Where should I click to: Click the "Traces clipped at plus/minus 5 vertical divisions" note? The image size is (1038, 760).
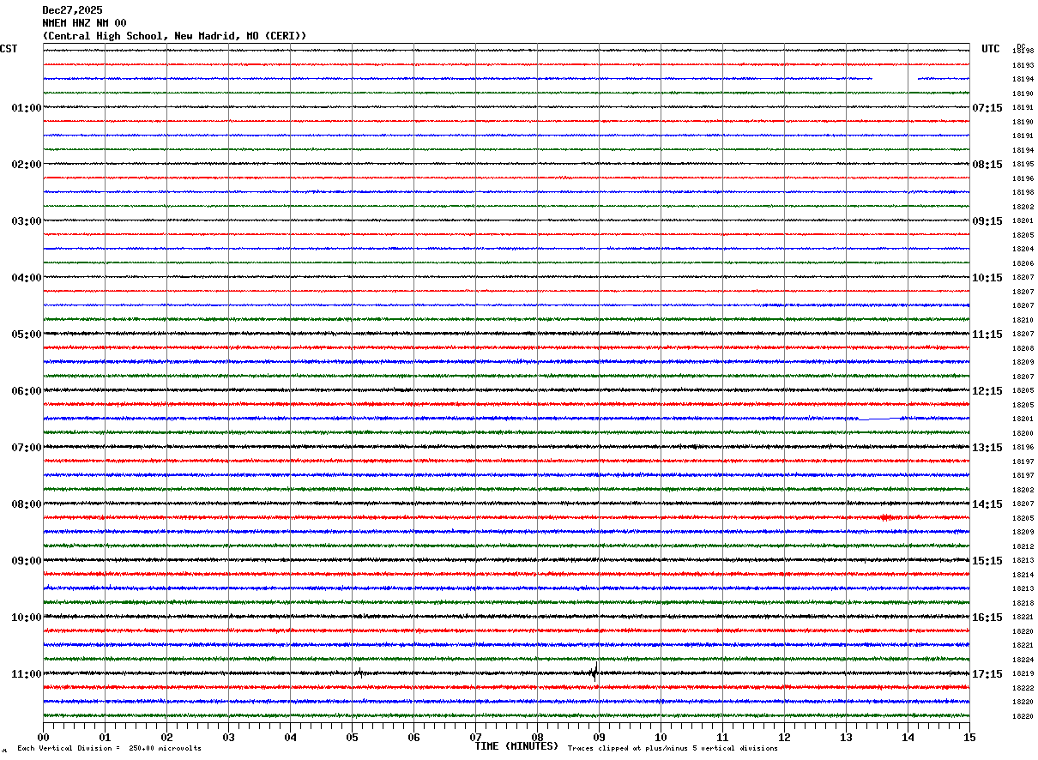673,749
